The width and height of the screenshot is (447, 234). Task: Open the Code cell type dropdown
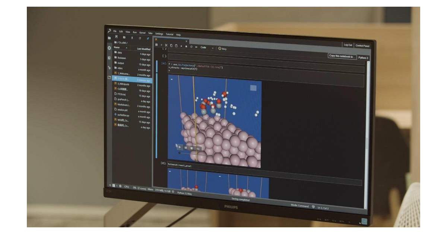tap(207, 48)
